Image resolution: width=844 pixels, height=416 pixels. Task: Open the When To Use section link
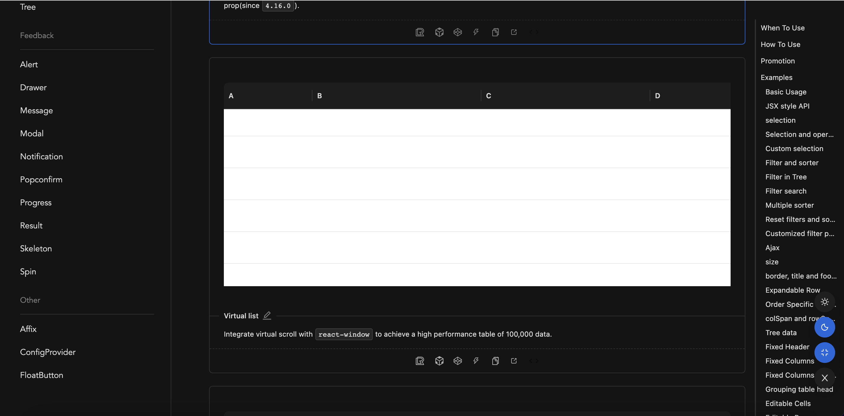[x=783, y=27]
